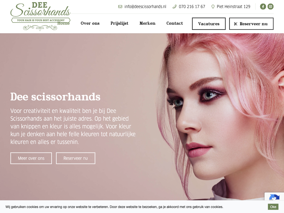This screenshot has height=213, width=284.
Task: Click the phone handset icon
Action: (x=174, y=7)
